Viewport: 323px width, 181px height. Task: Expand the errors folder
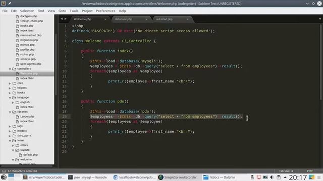click(13, 145)
